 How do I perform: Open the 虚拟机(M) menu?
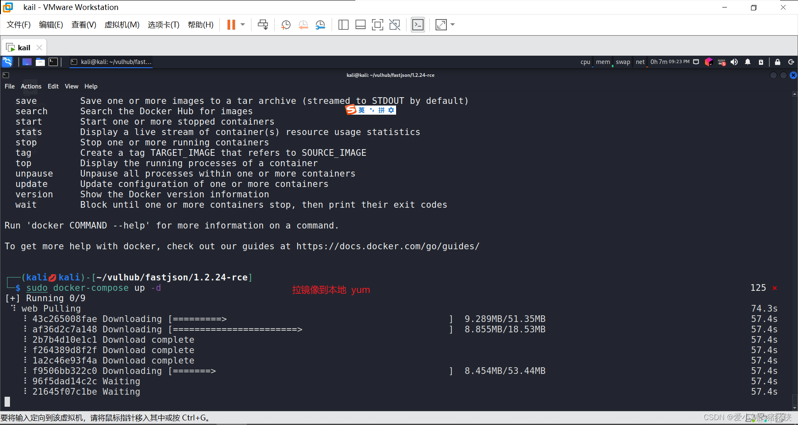point(122,25)
